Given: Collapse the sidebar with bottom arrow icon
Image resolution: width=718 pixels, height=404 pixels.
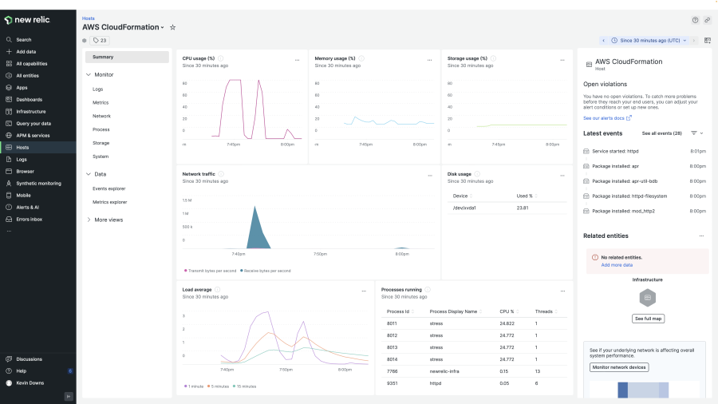Looking at the screenshot, I should 69,397.
